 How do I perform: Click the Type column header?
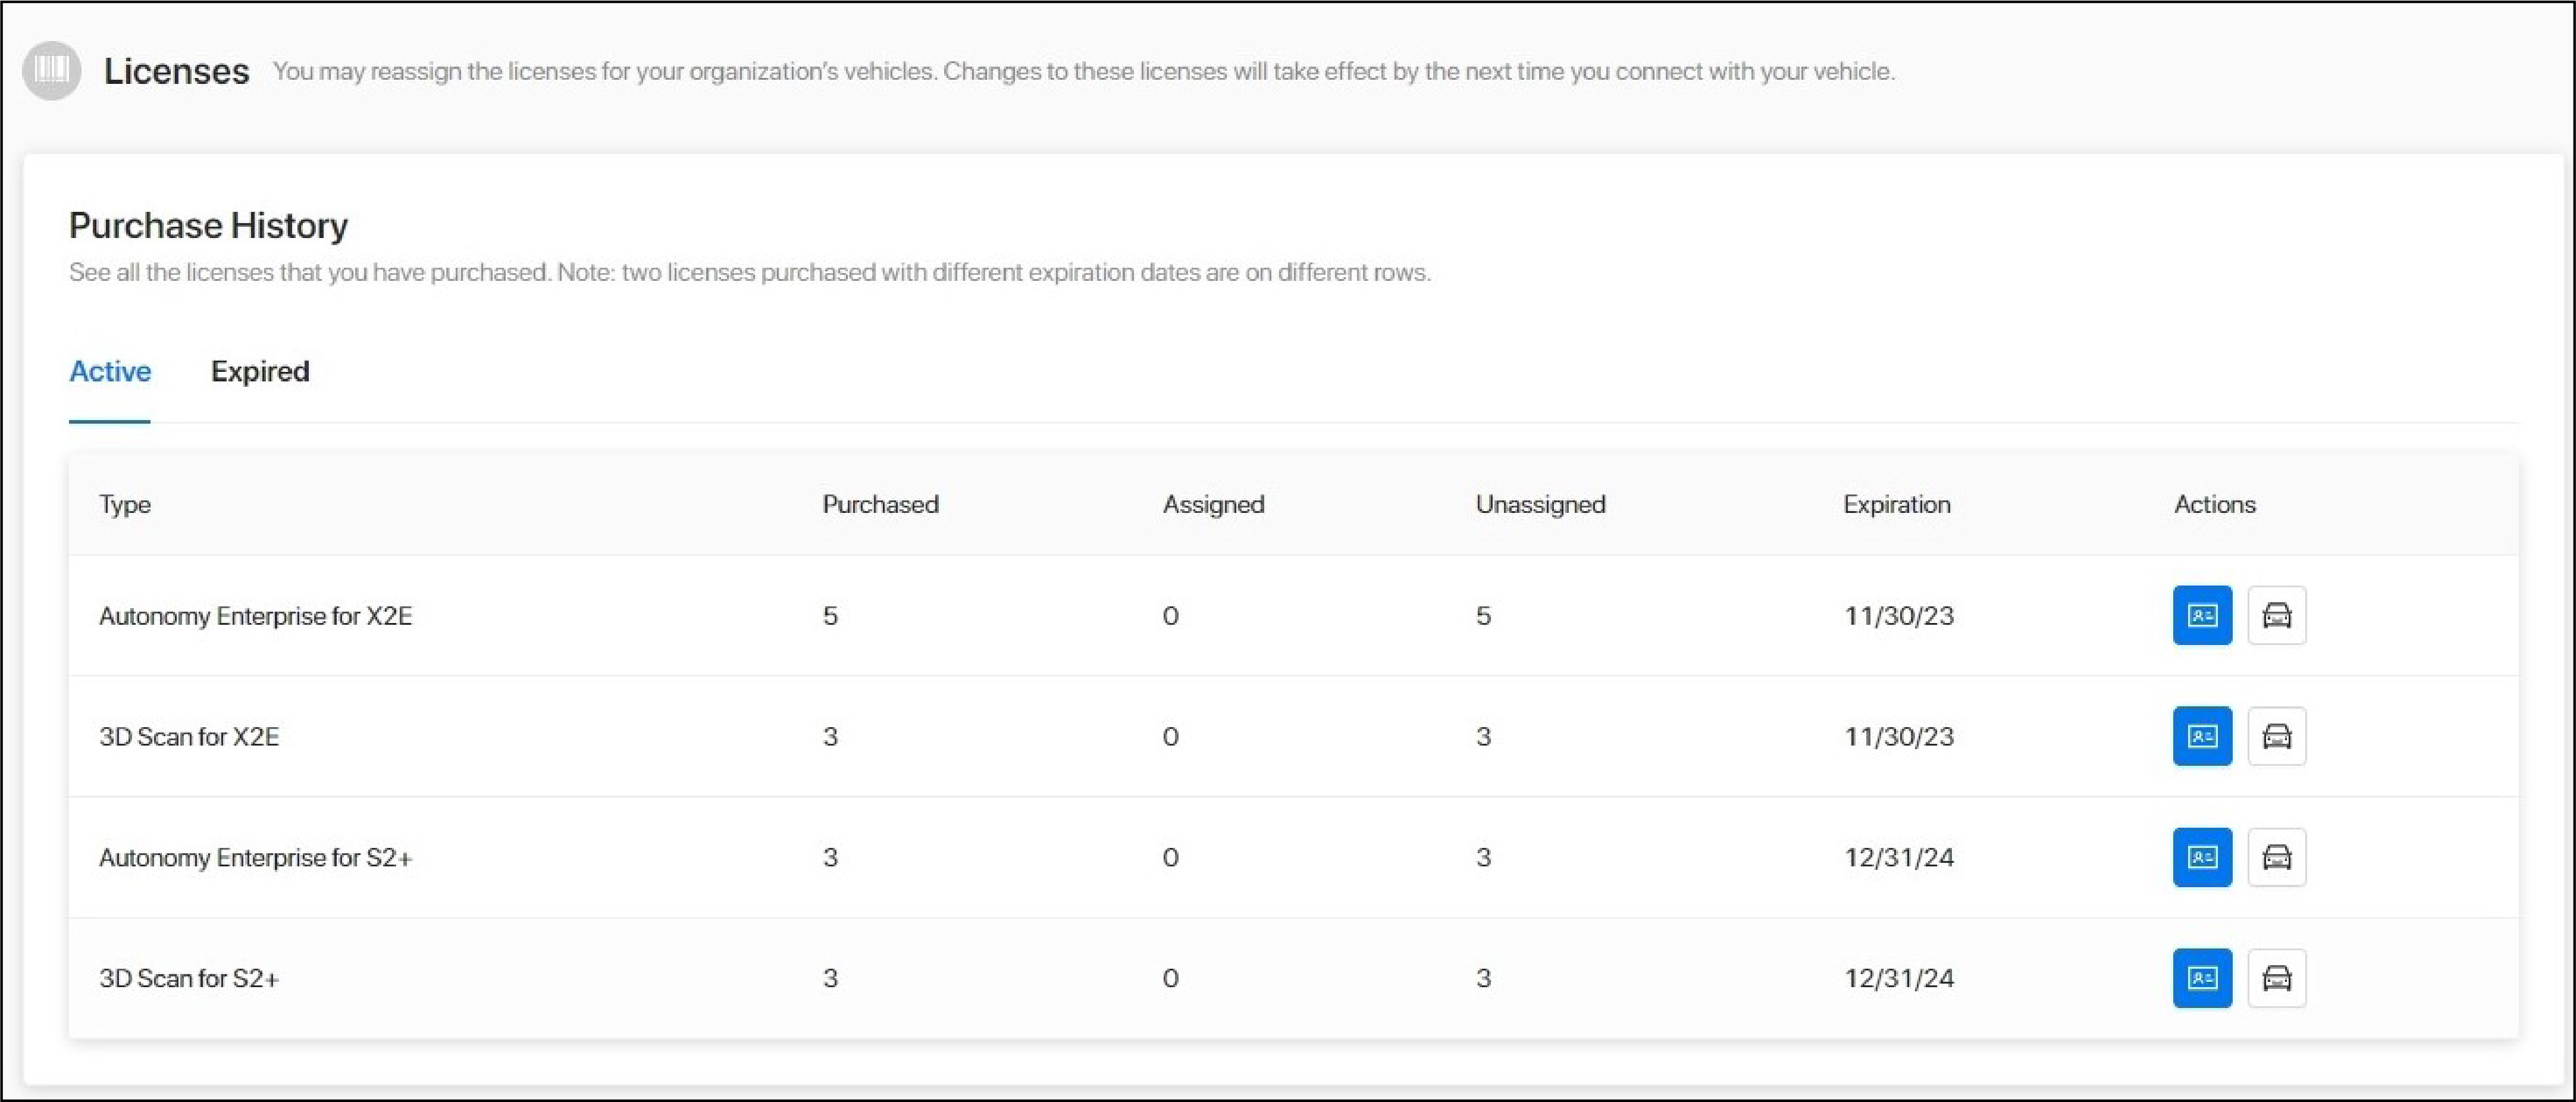click(x=125, y=504)
